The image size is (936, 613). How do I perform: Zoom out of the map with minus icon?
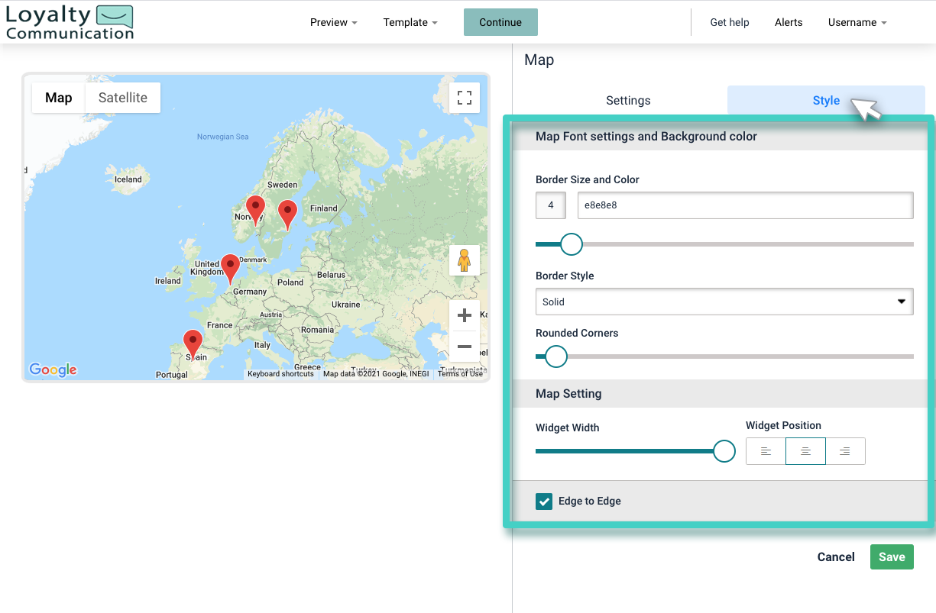click(x=465, y=347)
